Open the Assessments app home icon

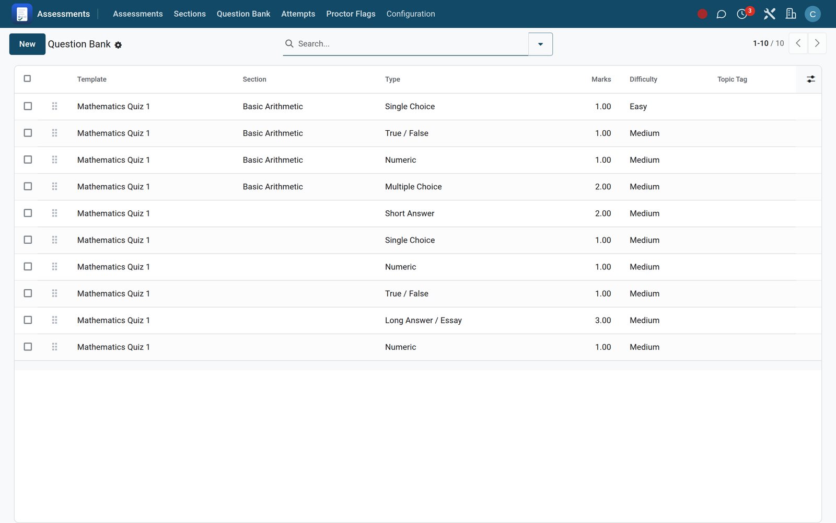(x=22, y=14)
